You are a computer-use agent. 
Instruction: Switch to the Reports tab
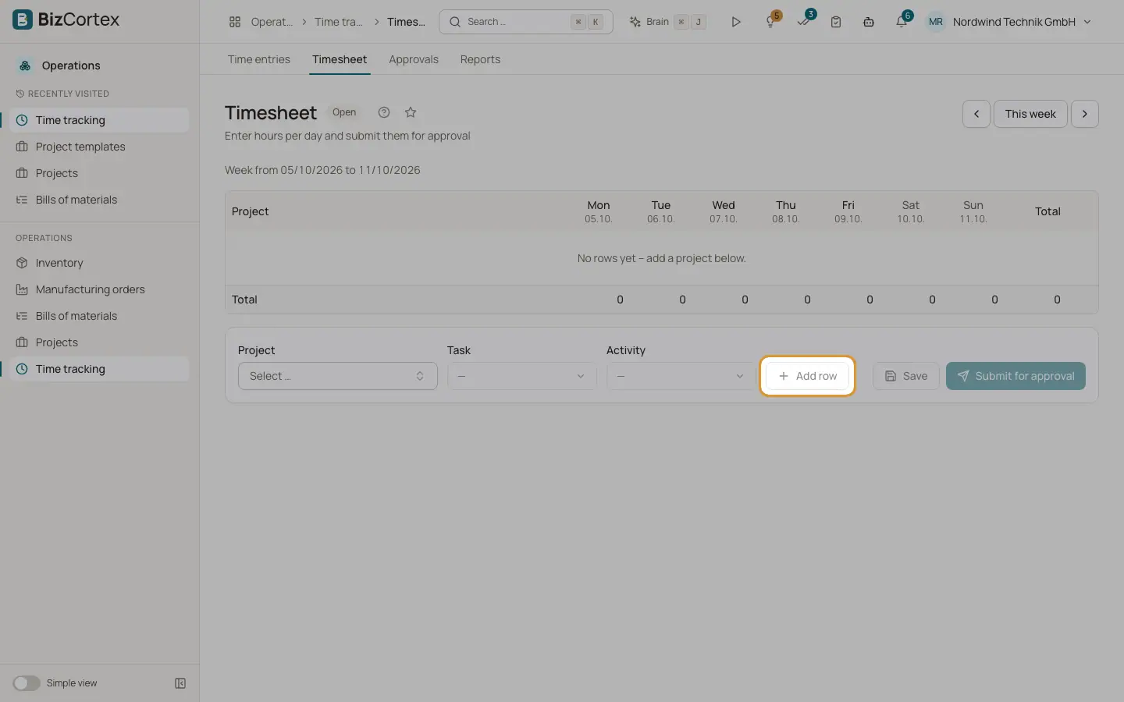(x=480, y=59)
